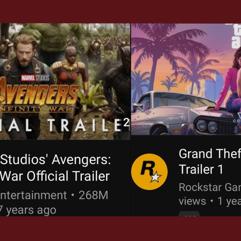The image size is (241, 241).
Task: Open the Avengers War Official Trailer title
Action: point(55,168)
